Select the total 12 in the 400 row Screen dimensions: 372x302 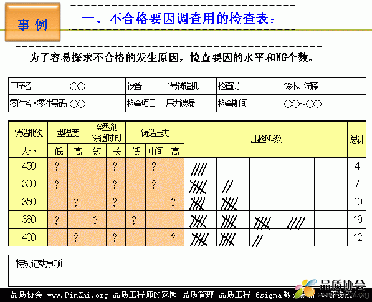[357, 237]
